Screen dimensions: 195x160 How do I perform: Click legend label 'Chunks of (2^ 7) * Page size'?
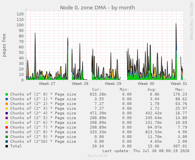[x=43, y=127]
